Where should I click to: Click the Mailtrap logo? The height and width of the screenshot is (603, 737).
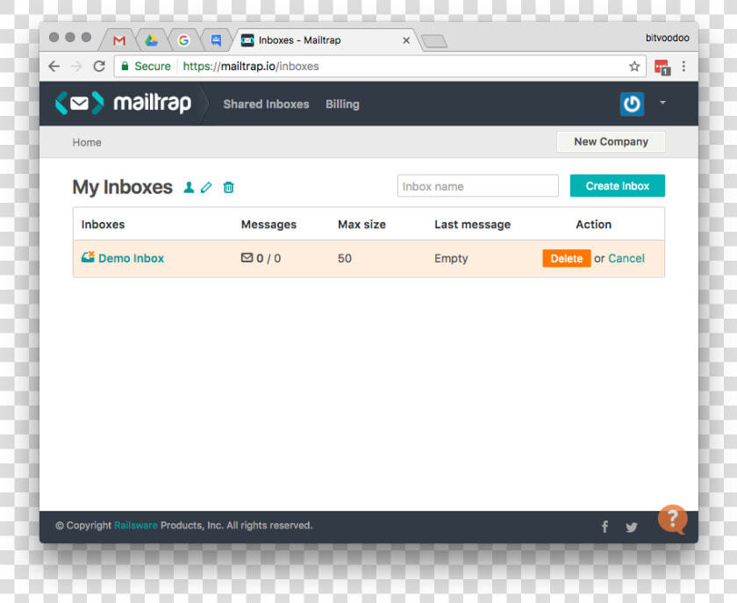coord(123,103)
